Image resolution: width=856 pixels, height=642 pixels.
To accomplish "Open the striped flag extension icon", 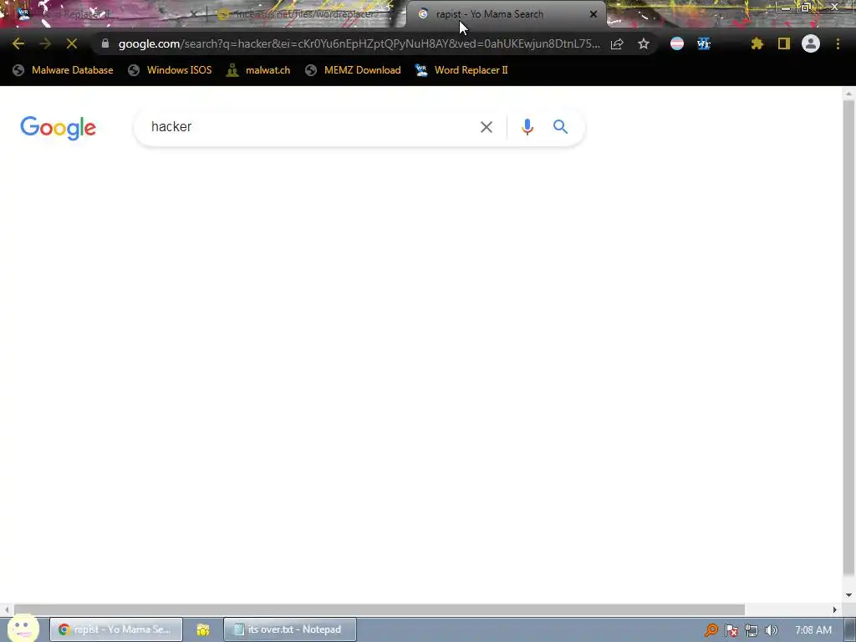I will [677, 43].
